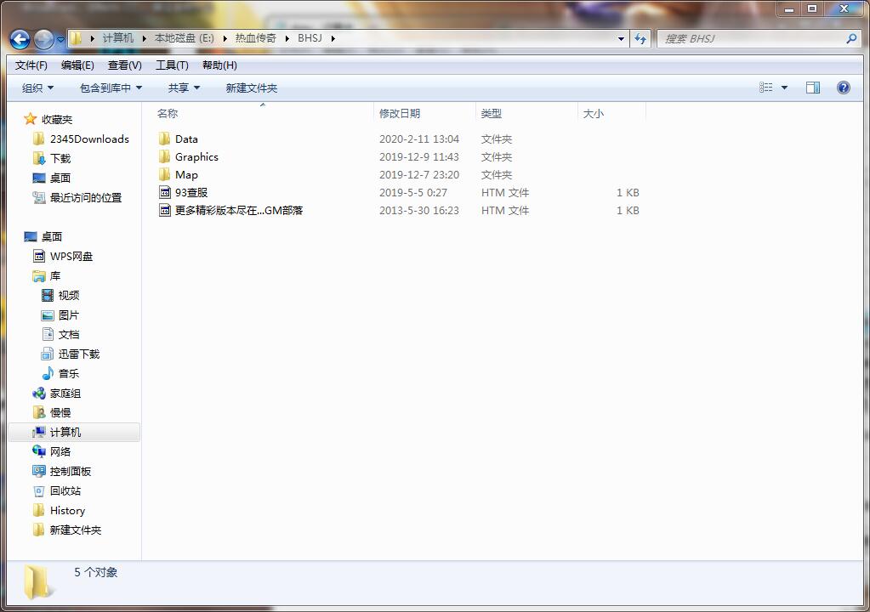
Task: Open 控制面板 in the navigation pane
Action: [x=70, y=472]
